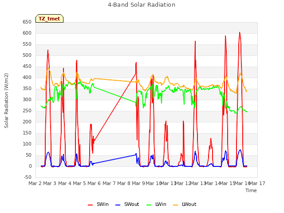Image resolution: width=284 pixels, height=213 pixels.
Task: Click the Mar 8 x-axis tick label
Action: point(124,183)
